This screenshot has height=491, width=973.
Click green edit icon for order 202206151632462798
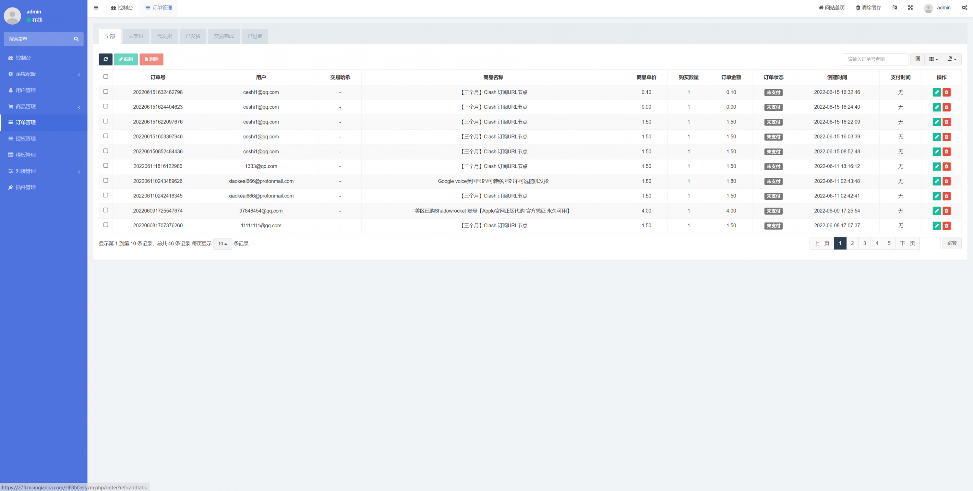coord(936,92)
